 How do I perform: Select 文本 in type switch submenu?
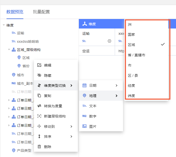click(93, 106)
